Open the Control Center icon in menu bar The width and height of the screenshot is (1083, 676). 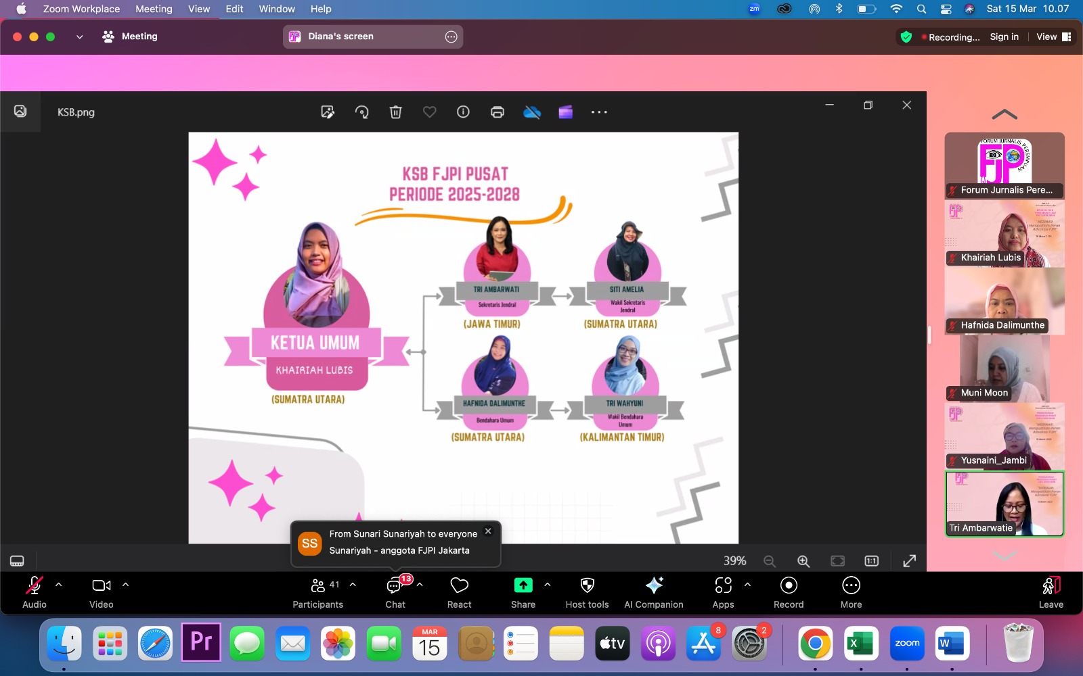(x=946, y=9)
